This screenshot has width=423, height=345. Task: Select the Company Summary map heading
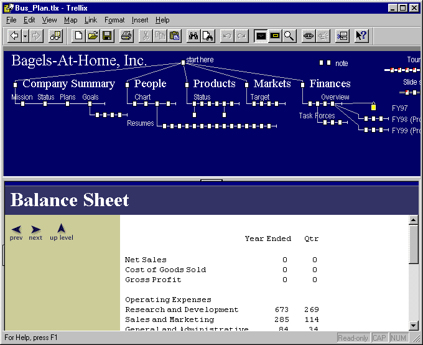(68, 83)
